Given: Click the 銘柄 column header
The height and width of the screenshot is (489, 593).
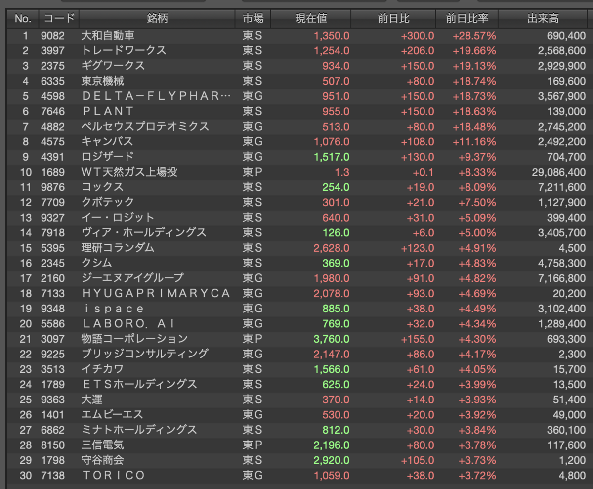Looking at the screenshot, I should (x=157, y=19).
